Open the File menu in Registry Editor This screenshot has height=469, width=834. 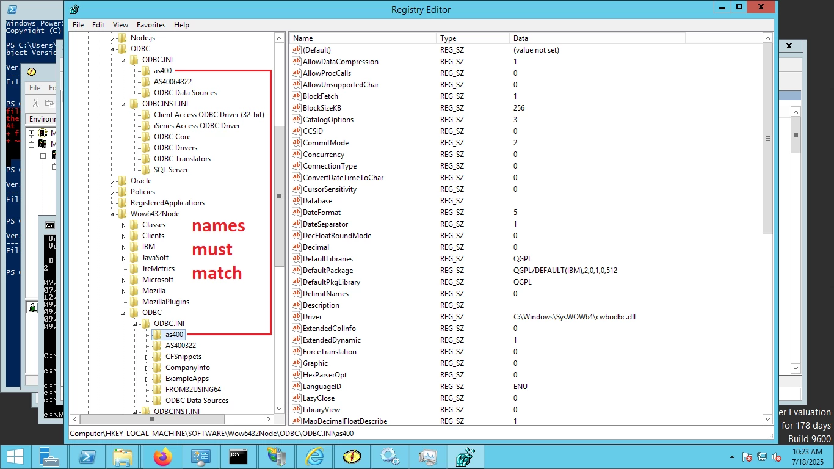click(78, 25)
